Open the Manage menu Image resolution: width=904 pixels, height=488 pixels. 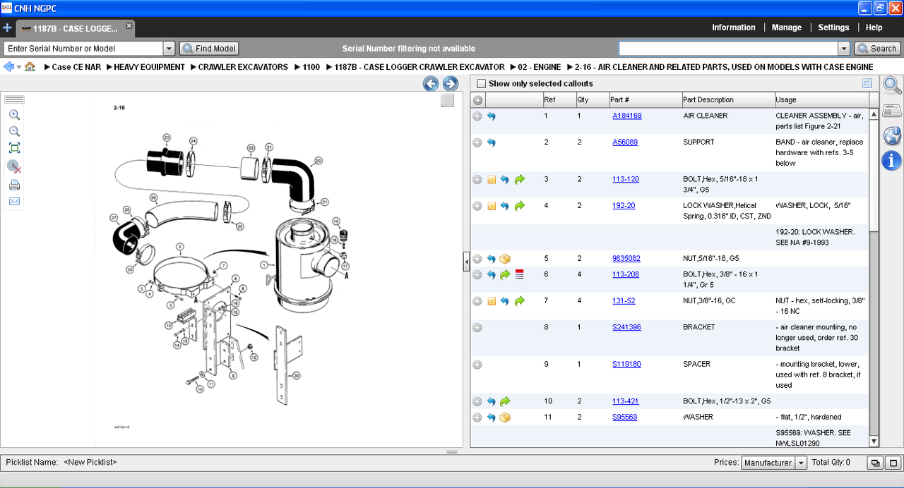[x=787, y=28]
